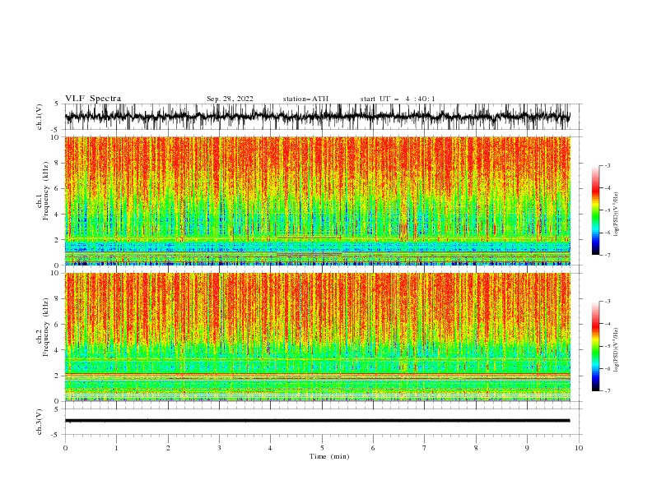Click the ch.1 voltage waveform trace
This screenshot has width=652, height=503.
pyautogui.click(x=318, y=117)
